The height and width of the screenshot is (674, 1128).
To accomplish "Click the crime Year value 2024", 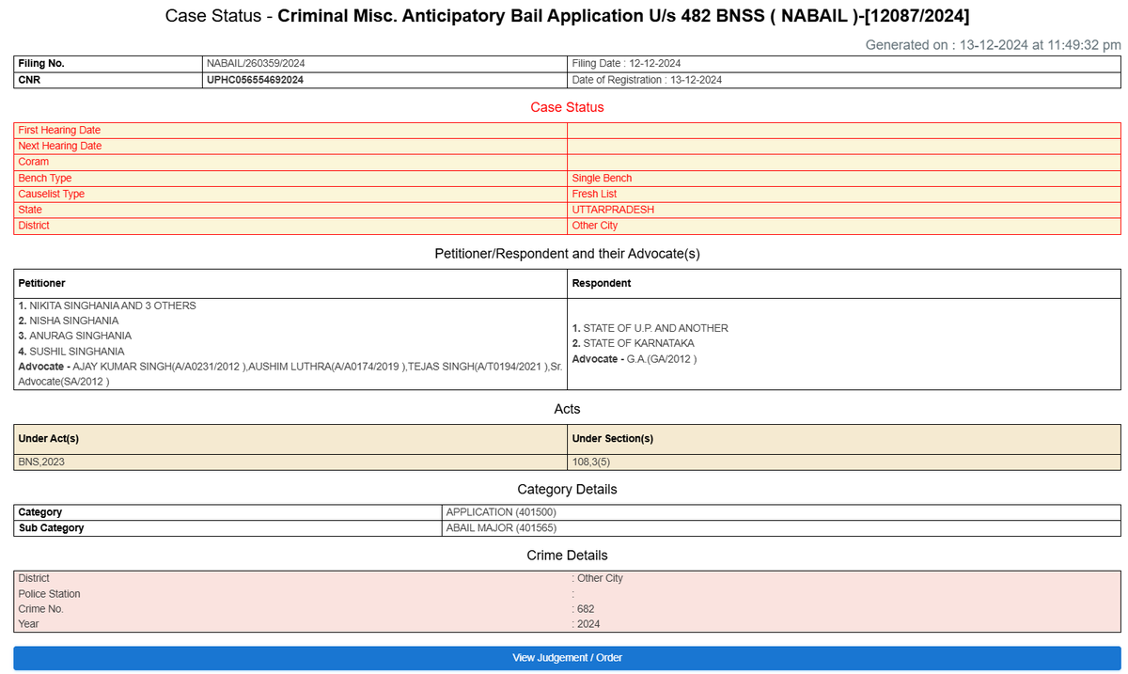I will click(x=588, y=624).
